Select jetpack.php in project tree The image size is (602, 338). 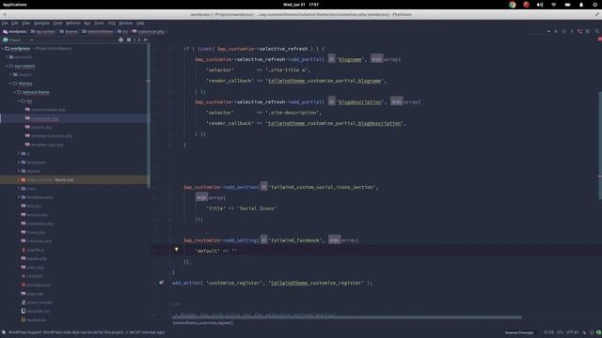(x=41, y=128)
